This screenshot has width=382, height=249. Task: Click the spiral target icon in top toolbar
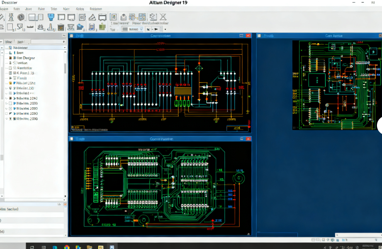(21, 17)
